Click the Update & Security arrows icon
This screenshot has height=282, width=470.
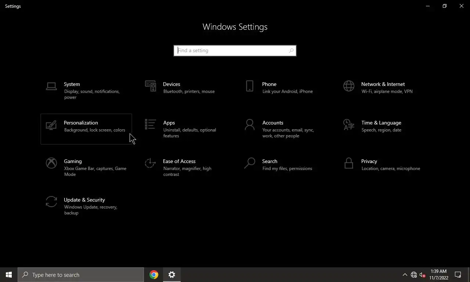51,202
